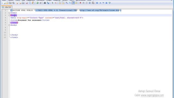The image size is (174, 98).
Task: Open the Кодировки menu
Action: coord(30,0)
